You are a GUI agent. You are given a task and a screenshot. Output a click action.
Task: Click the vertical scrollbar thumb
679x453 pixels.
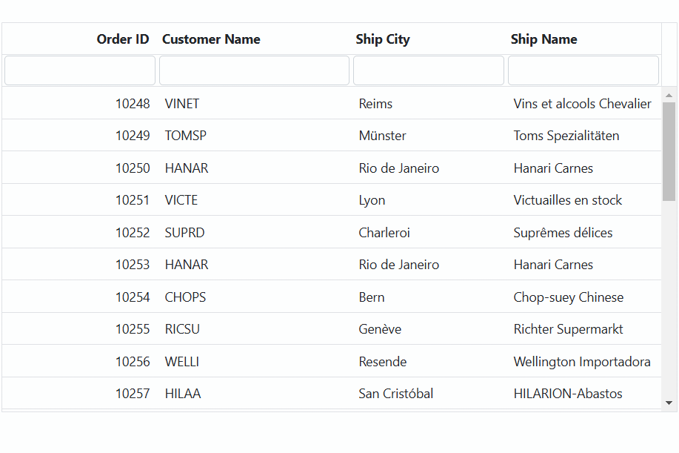669,152
